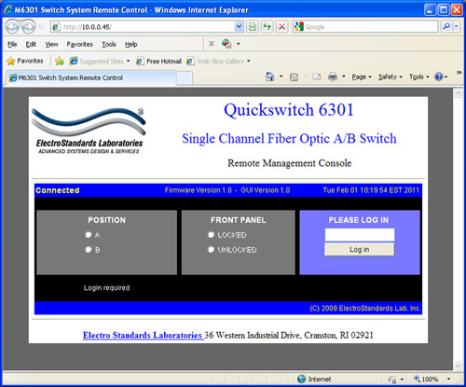
Task: Expand command bar overflow chevron
Action: tap(459, 73)
